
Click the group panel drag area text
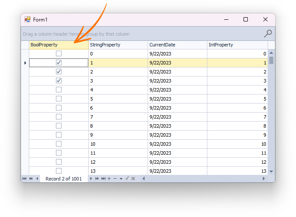coord(76,34)
